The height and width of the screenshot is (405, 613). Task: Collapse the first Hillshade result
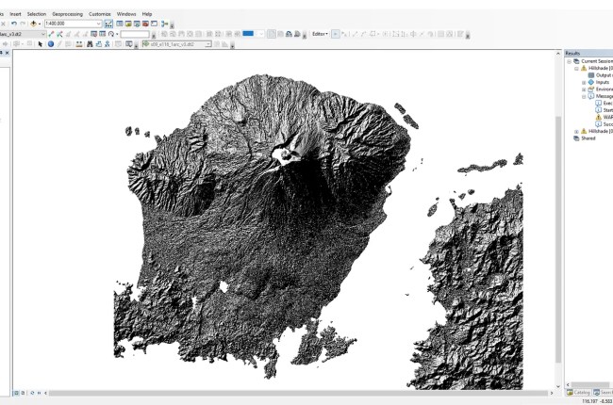click(576, 69)
